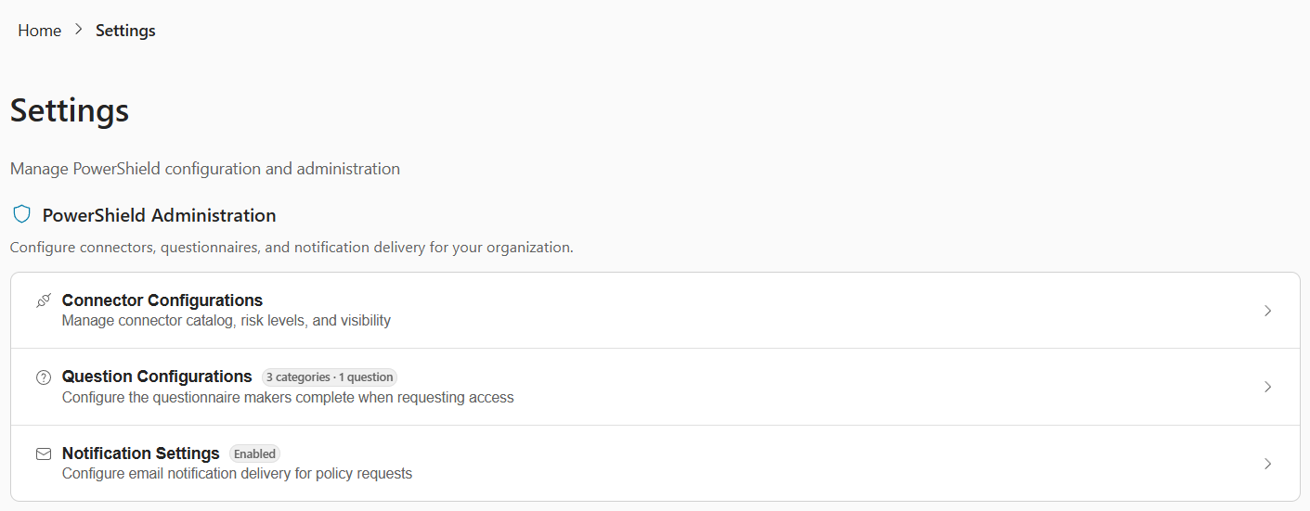Click the shield icon beside PowerShield Administration

coord(21,215)
